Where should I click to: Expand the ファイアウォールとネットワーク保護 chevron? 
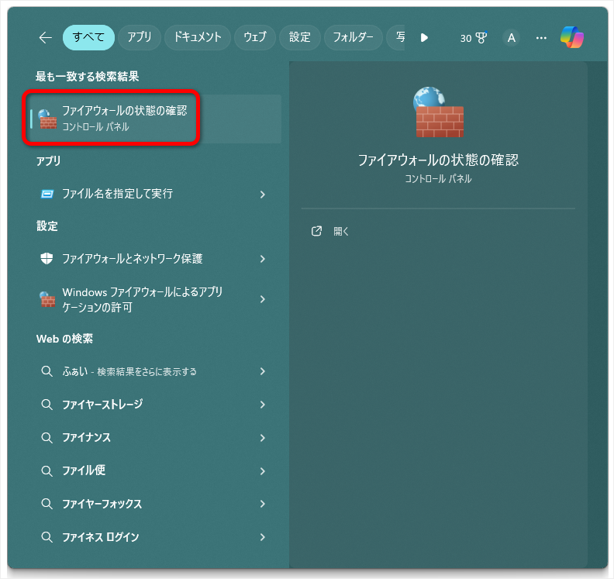[x=263, y=259]
